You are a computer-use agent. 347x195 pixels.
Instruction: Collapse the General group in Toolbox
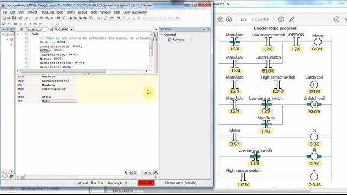pos(162,35)
